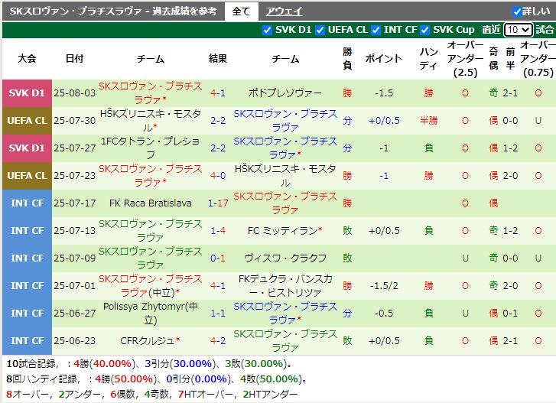Click the 10試合記録 summary line
This screenshot has width=556, height=403.
pyautogui.click(x=149, y=364)
